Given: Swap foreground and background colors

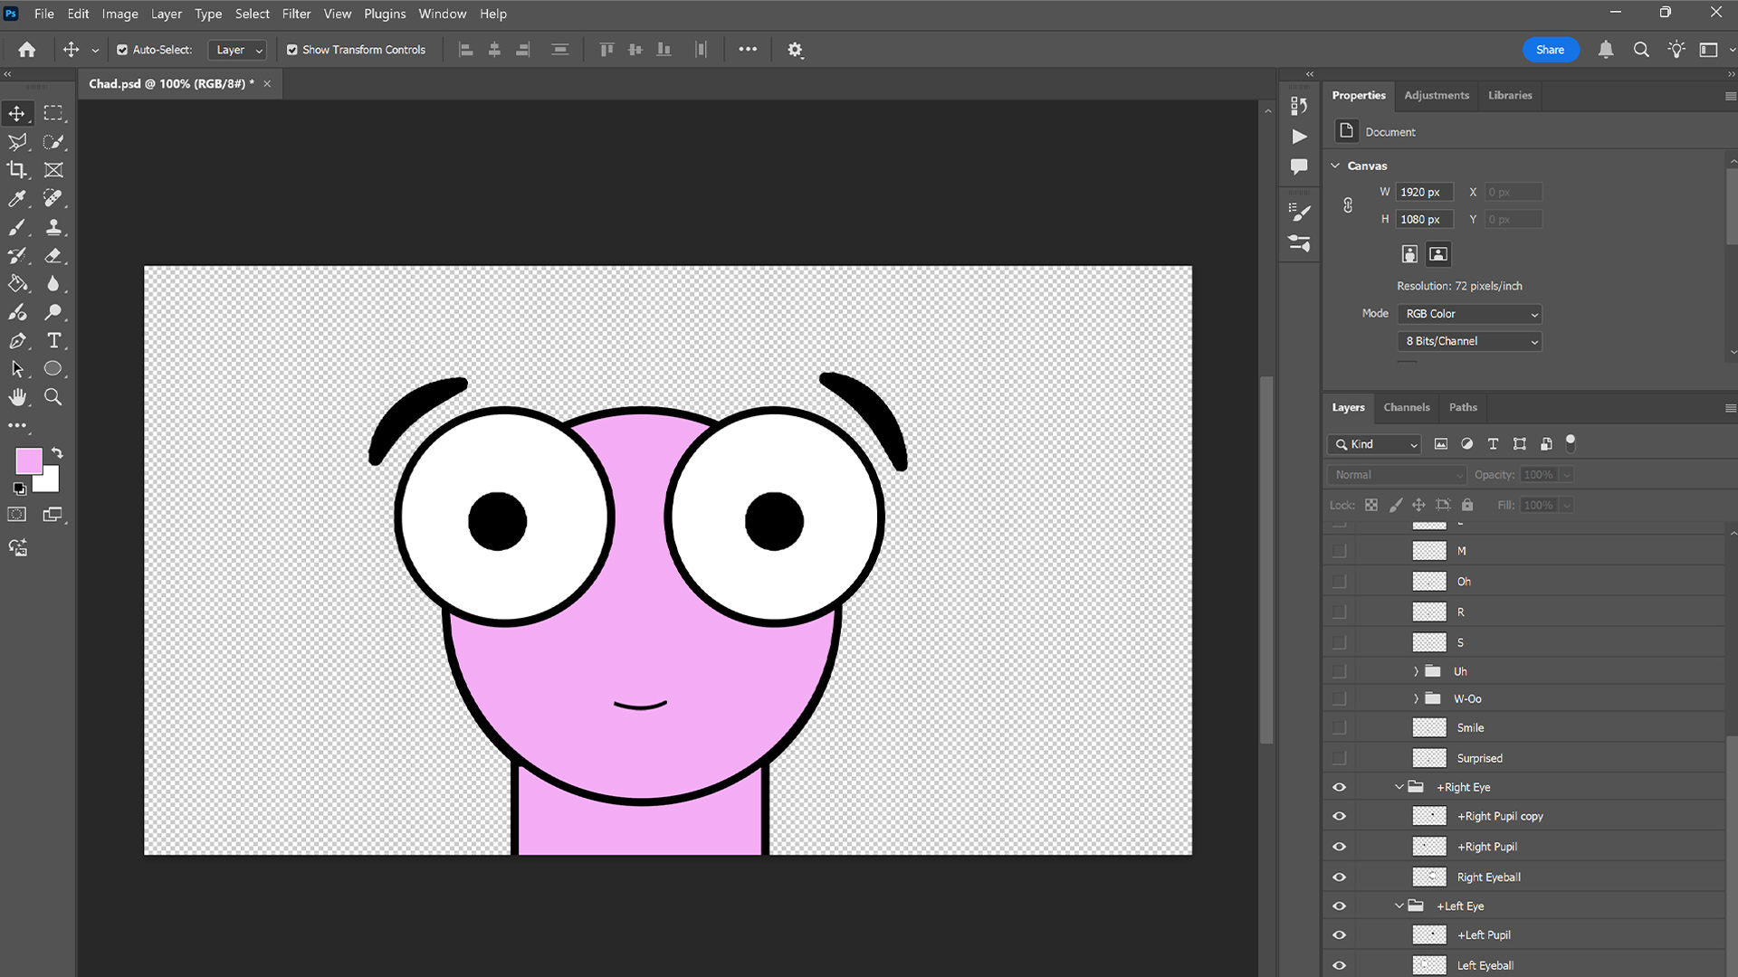Looking at the screenshot, I should (x=57, y=452).
